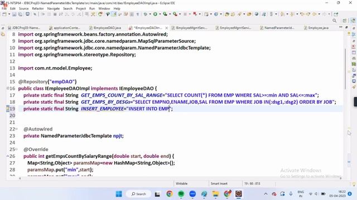This screenshot has width=357, height=200.
Task: Click the Open Terminal toolbar icon
Action: 27,14
